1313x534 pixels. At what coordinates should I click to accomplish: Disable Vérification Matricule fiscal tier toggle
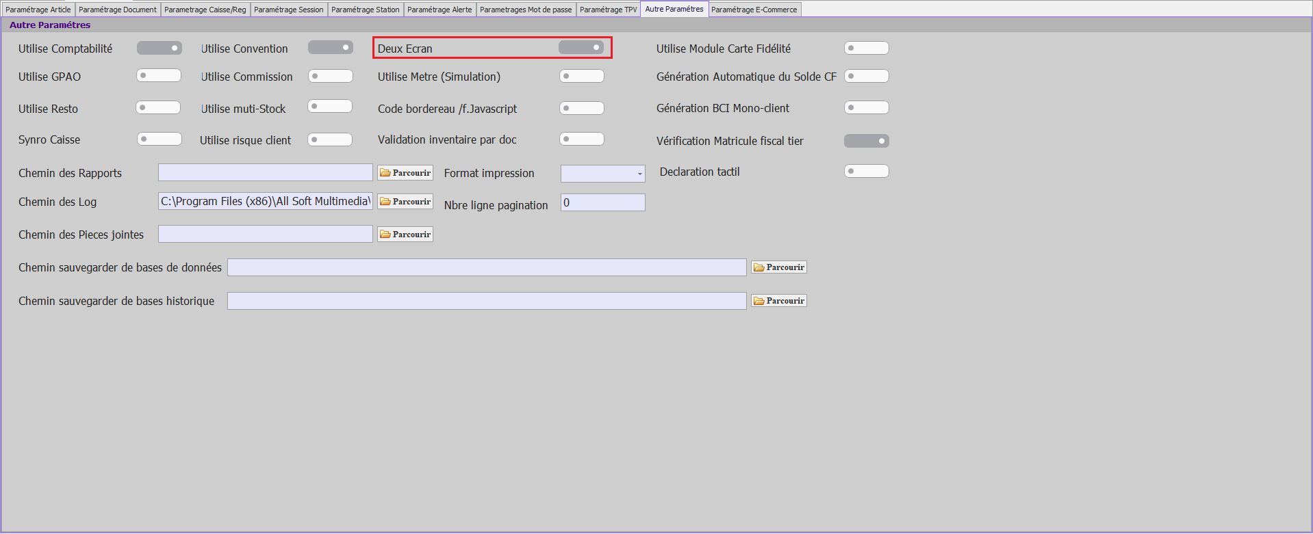click(x=867, y=141)
